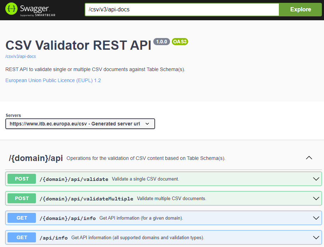Click 'Get API information (all supported domains...' text
The image size is (324, 247).
(x=138, y=238)
